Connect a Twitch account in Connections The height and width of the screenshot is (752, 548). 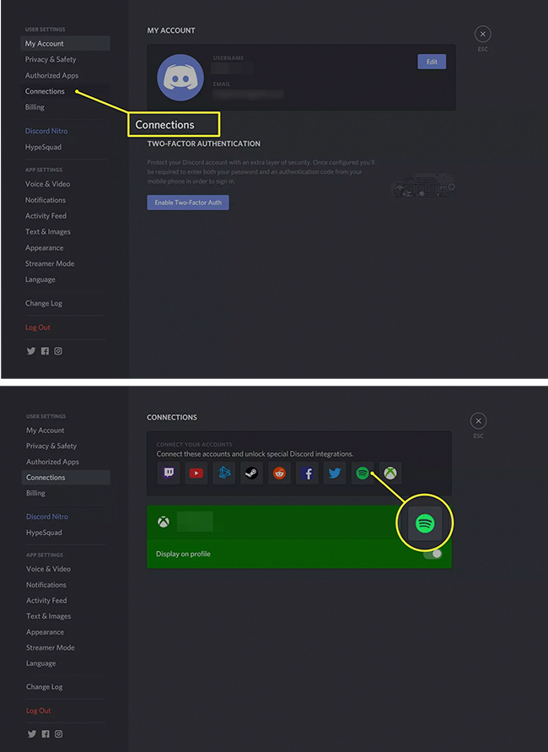[x=169, y=473]
